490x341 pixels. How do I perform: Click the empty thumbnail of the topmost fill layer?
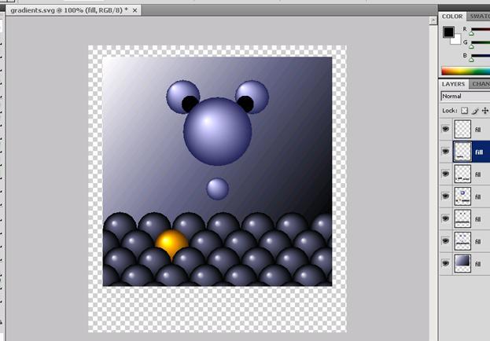click(x=462, y=130)
